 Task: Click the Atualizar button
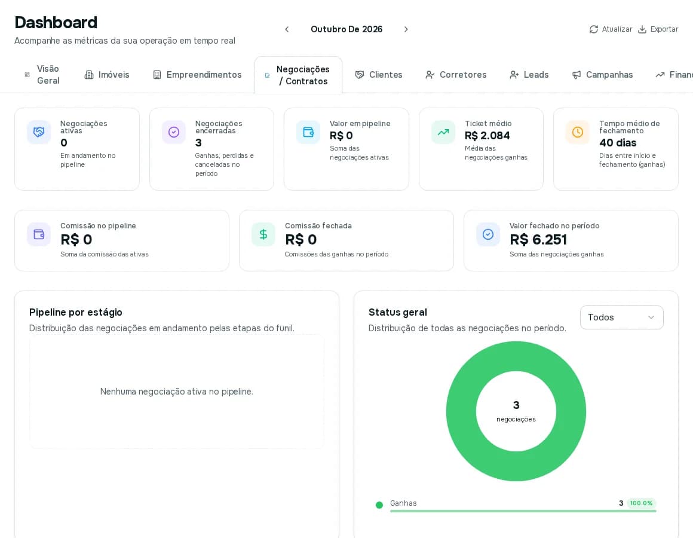tap(611, 29)
